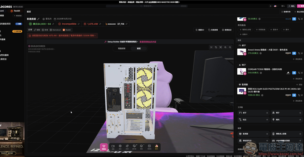Add a desk from workspace section
This screenshot has height=157, width=304.
click(x=253, y=113)
